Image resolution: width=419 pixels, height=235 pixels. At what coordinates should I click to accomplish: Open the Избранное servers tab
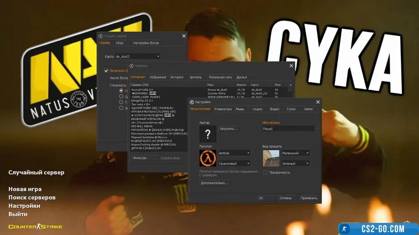[158, 77]
